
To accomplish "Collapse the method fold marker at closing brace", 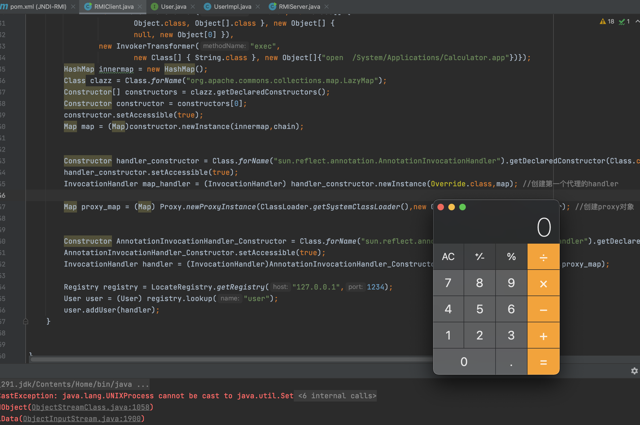I will coord(26,321).
